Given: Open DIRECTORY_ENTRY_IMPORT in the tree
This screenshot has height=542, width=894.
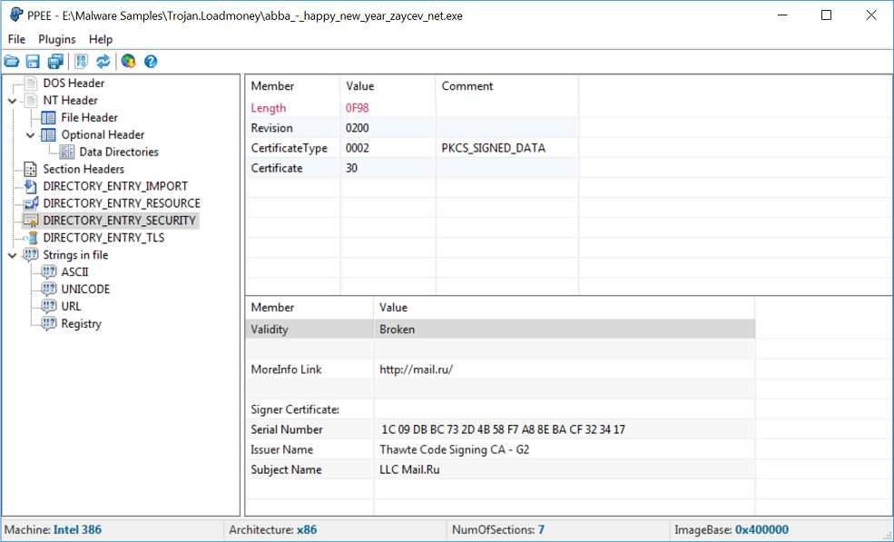Looking at the screenshot, I should pyautogui.click(x=115, y=186).
